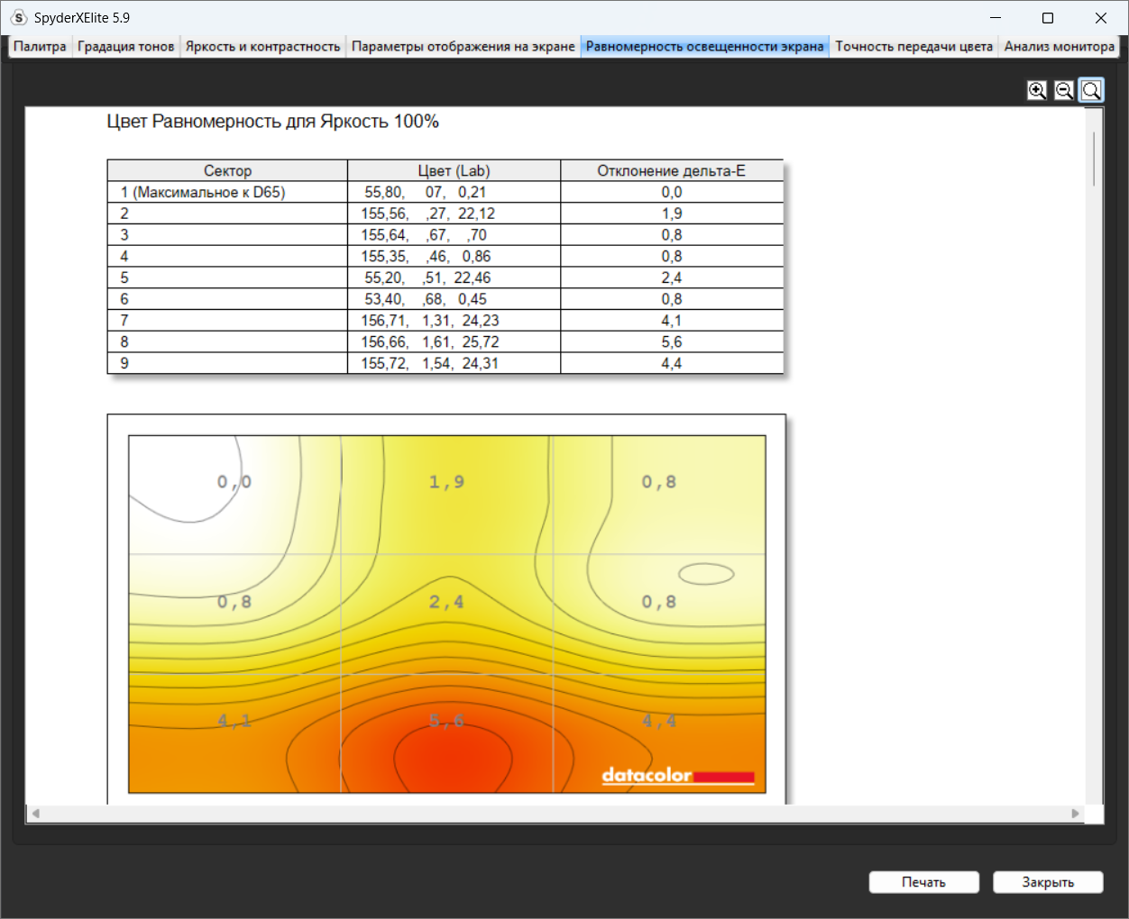Click the horizontal scrollbar left arrow
The width and height of the screenshot is (1129, 919).
36,814
